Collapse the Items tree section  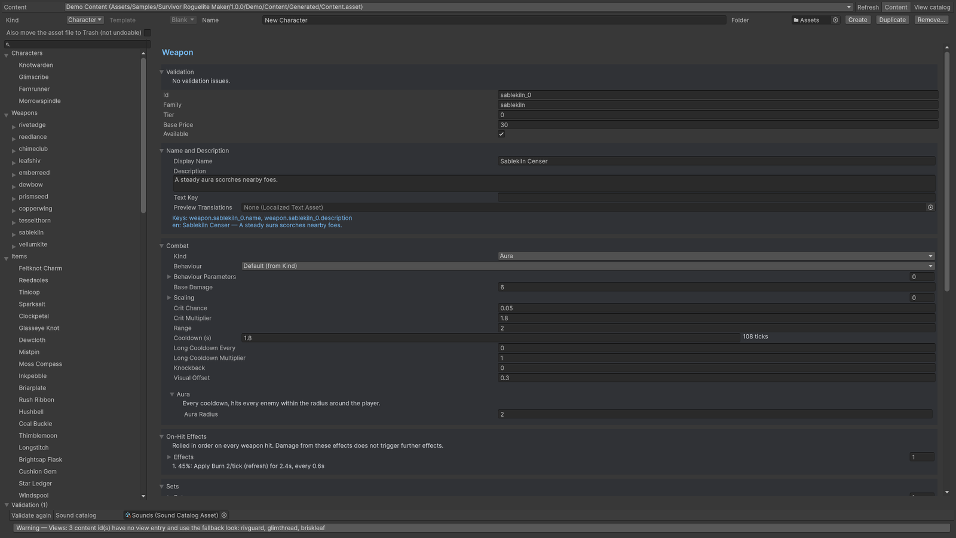pyautogui.click(x=6, y=258)
